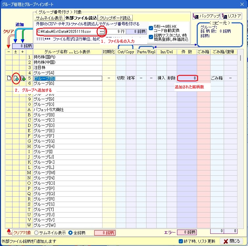Open the クリップボード読込 tab
This screenshot has width=248, height=246.
click(115, 18)
